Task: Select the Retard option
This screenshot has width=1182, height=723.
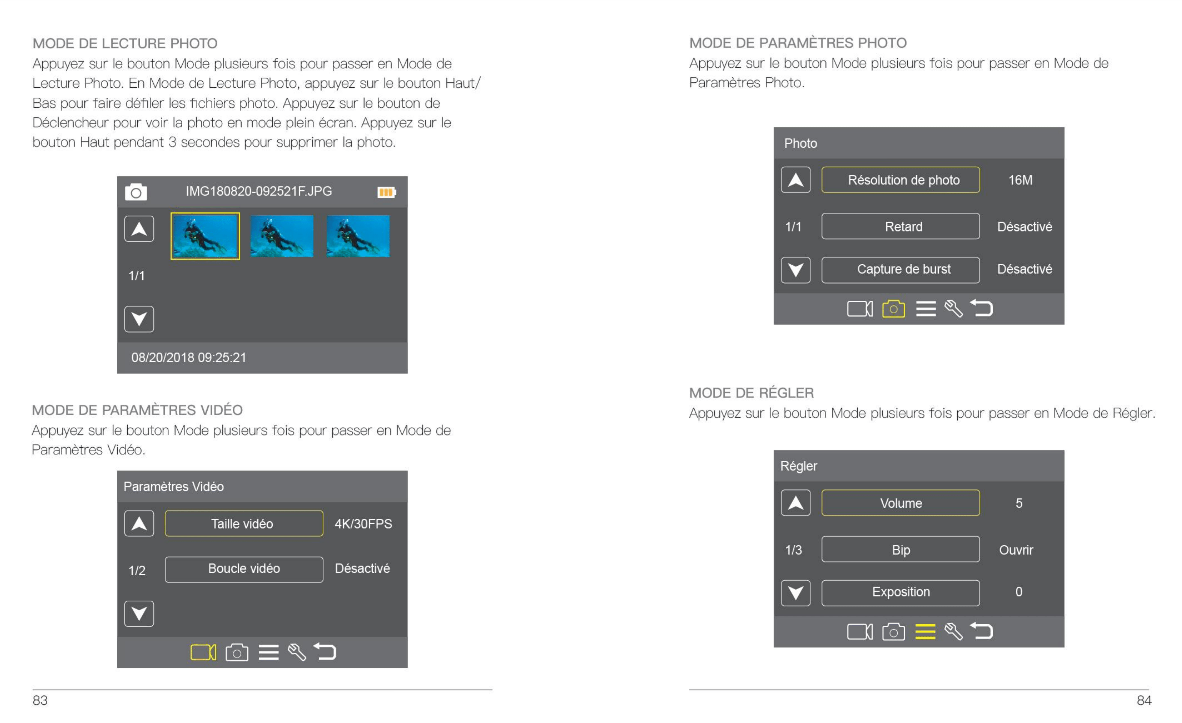Action: pyautogui.click(x=901, y=226)
